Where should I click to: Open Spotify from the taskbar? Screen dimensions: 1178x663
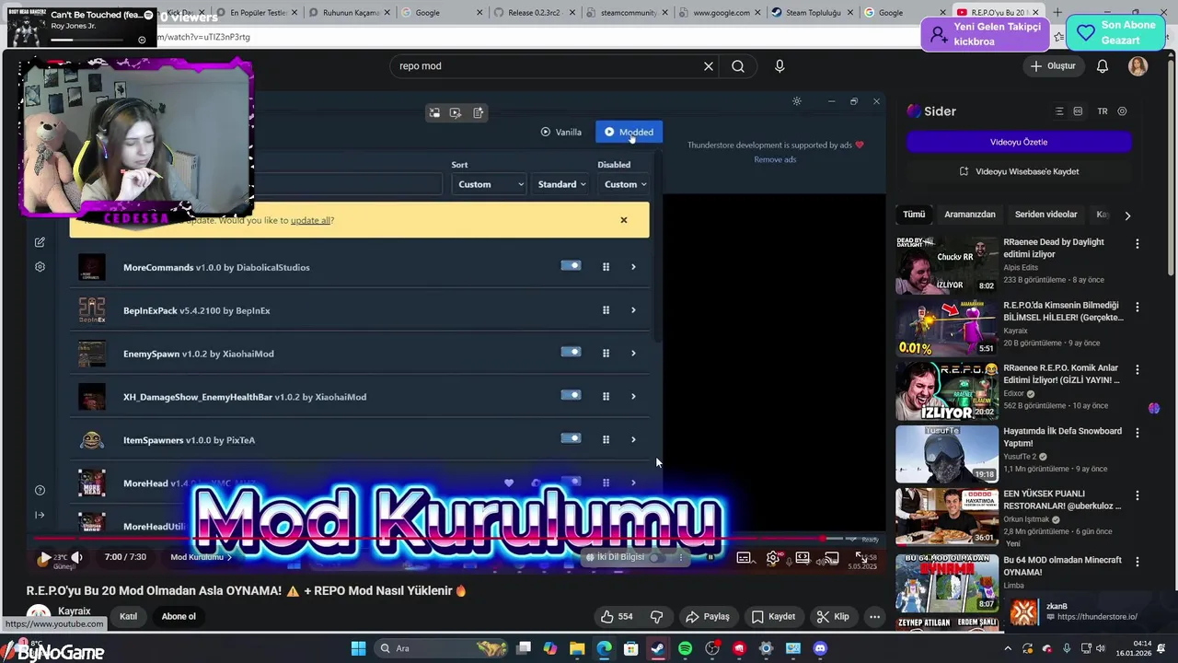point(685,648)
